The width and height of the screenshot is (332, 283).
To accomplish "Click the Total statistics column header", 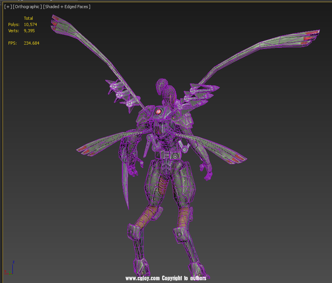I will (x=28, y=18).
